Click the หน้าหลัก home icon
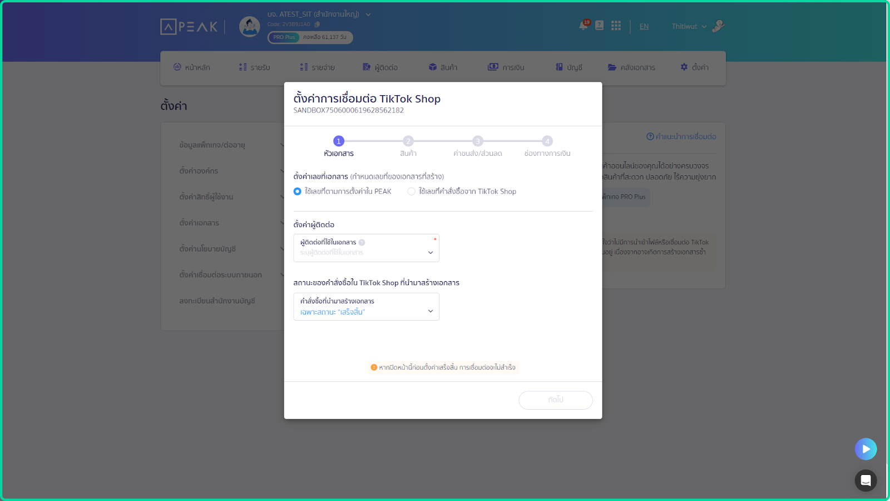The image size is (890, 501). [177, 67]
